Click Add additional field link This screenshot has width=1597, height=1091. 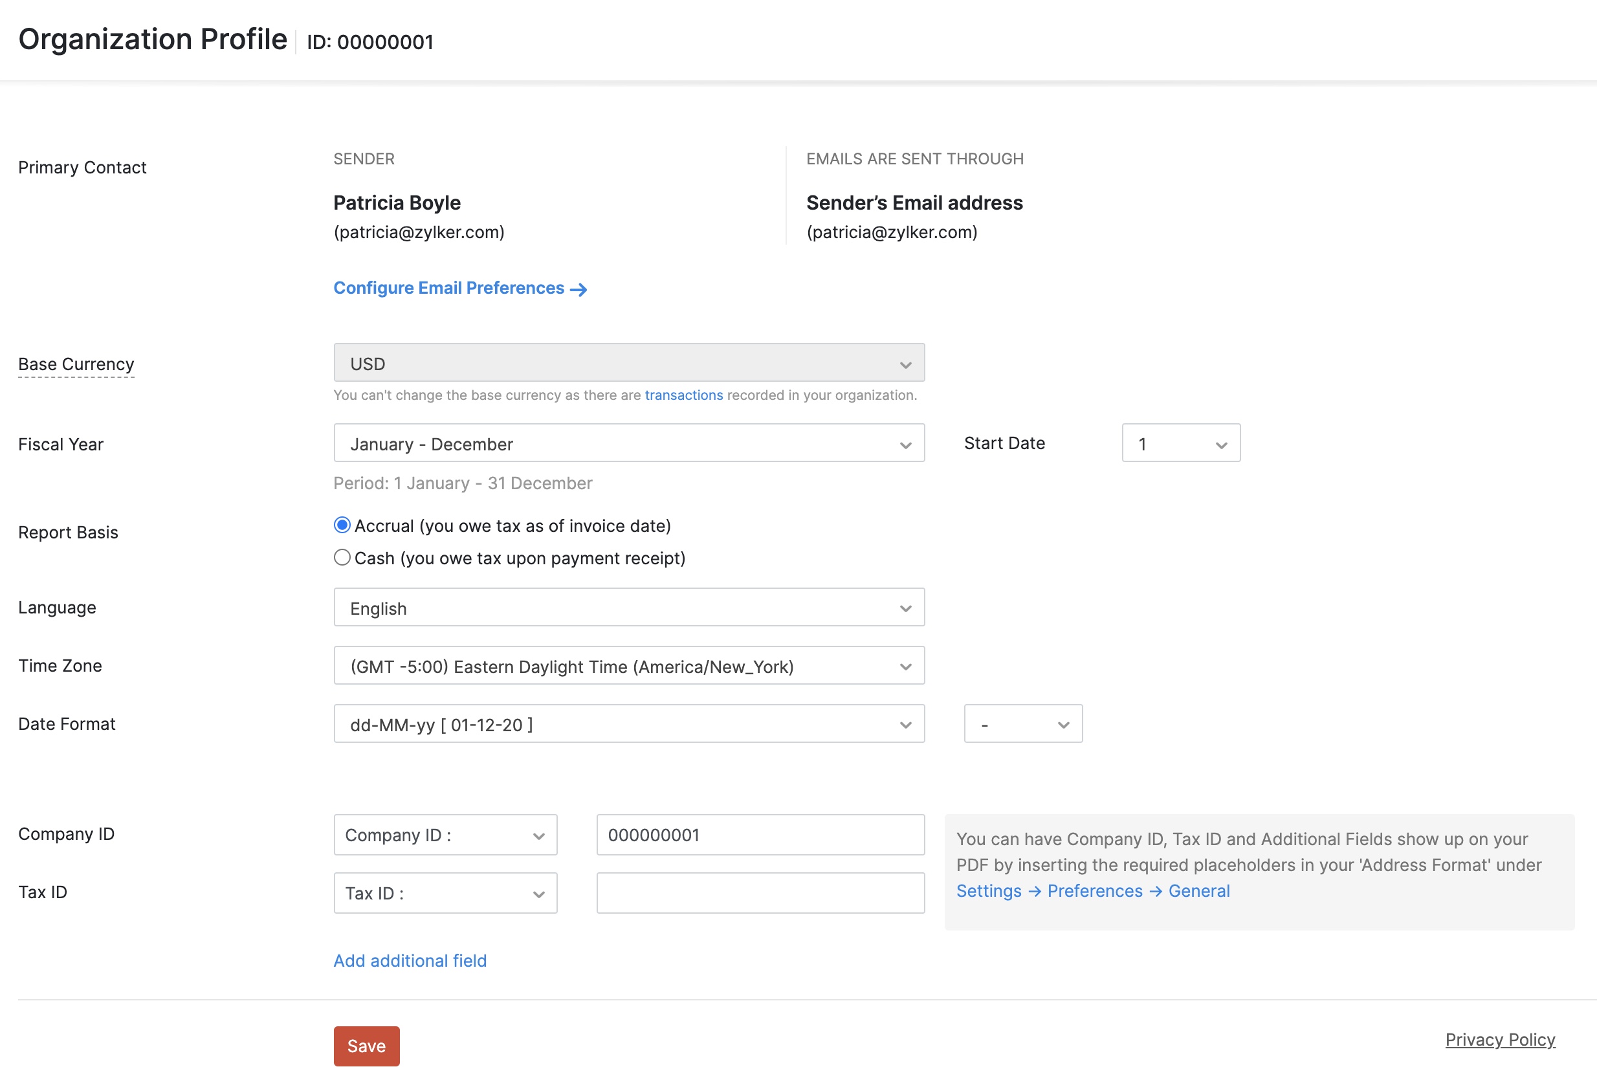click(x=410, y=961)
